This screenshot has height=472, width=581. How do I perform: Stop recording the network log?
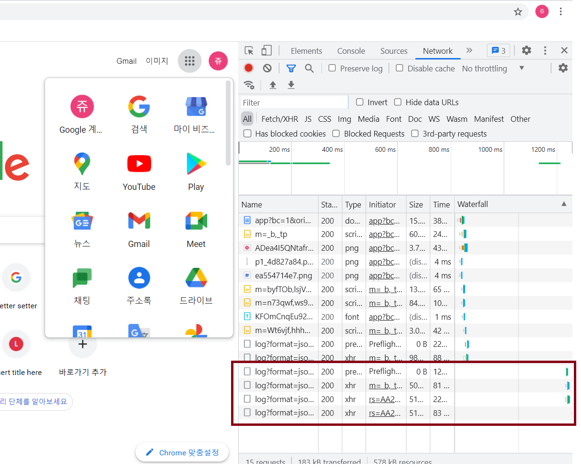point(249,68)
